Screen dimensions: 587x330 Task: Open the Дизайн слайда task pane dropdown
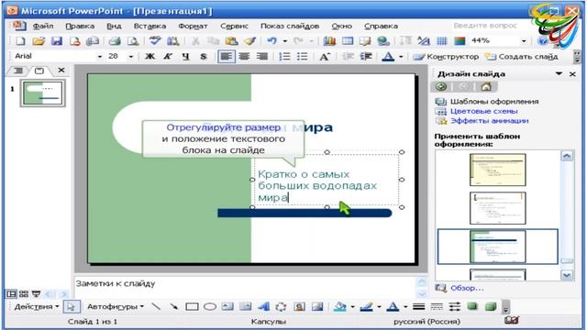point(559,73)
